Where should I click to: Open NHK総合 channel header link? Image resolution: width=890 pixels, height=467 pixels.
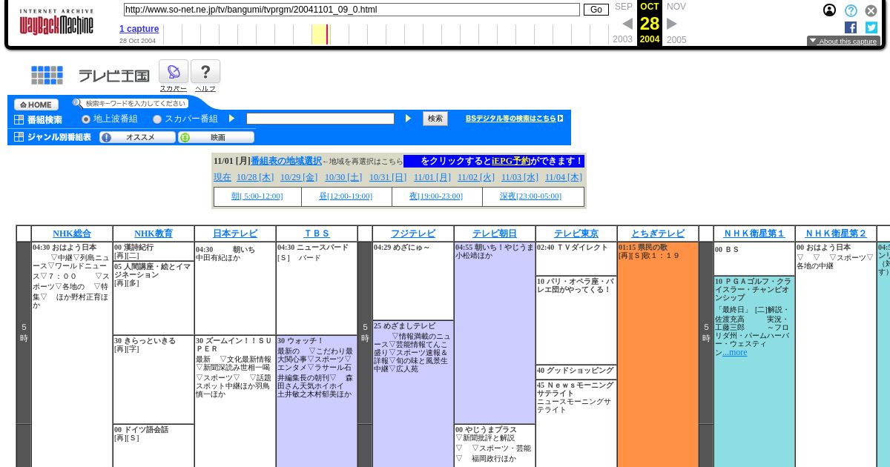coord(72,233)
